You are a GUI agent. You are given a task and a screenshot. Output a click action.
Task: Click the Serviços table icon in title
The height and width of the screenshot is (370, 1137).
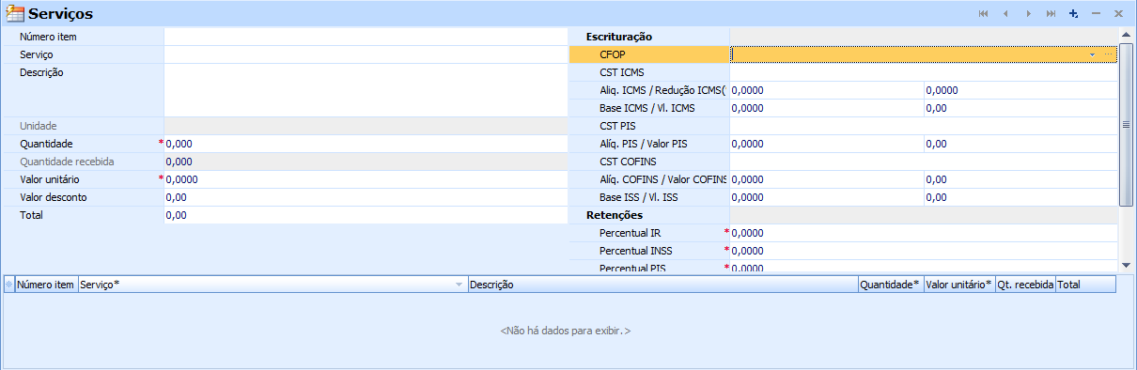click(x=15, y=14)
